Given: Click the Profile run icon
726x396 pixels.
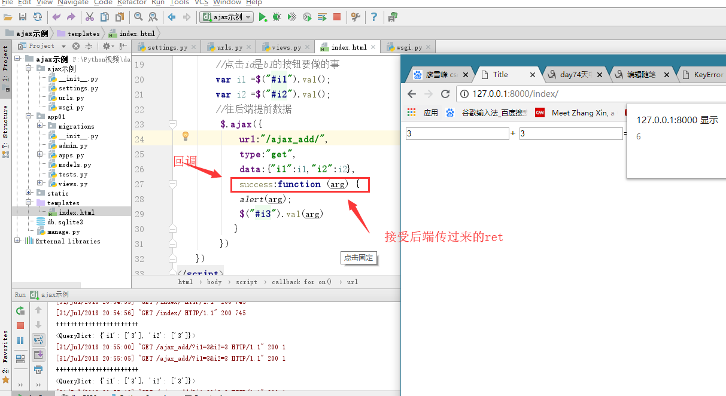Looking at the screenshot, I should click(x=307, y=17).
